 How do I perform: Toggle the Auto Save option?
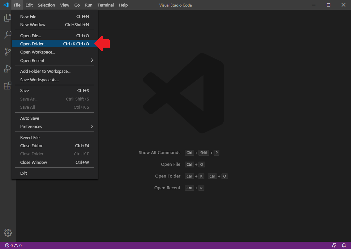point(55,118)
